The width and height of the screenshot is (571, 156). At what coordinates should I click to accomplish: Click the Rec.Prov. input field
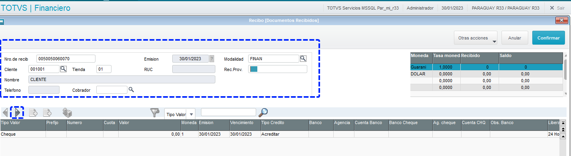click(278, 69)
